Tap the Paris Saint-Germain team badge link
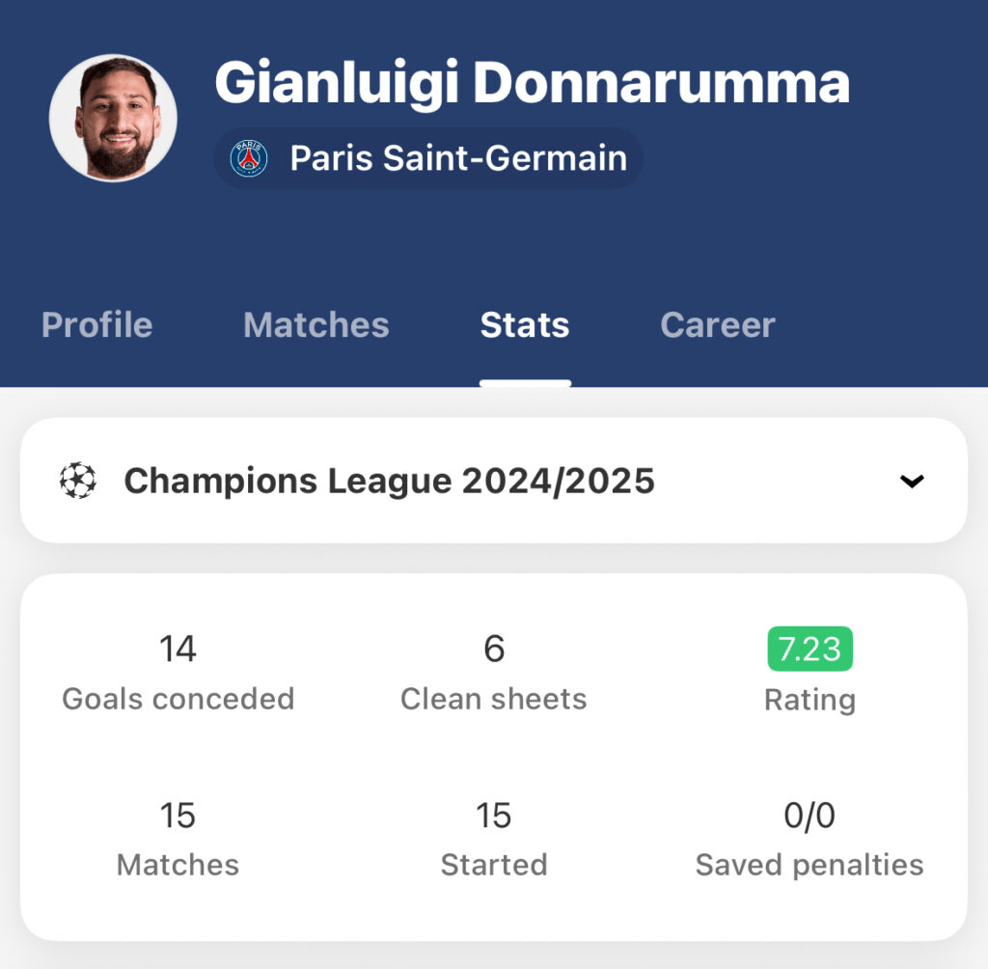The height and width of the screenshot is (969, 988). click(428, 158)
